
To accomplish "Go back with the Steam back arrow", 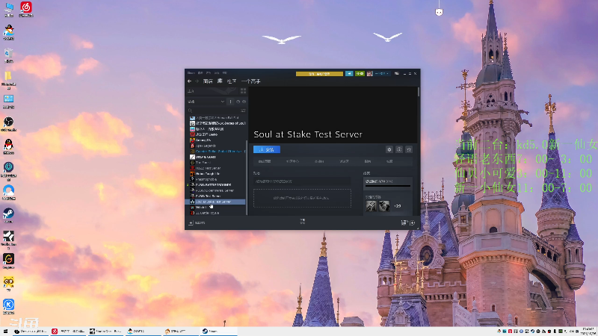I will (190, 81).
